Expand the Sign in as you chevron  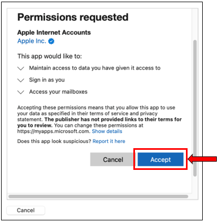pos(21,80)
